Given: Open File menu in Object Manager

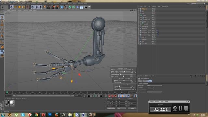Looking at the screenshot, I should (141, 6).
